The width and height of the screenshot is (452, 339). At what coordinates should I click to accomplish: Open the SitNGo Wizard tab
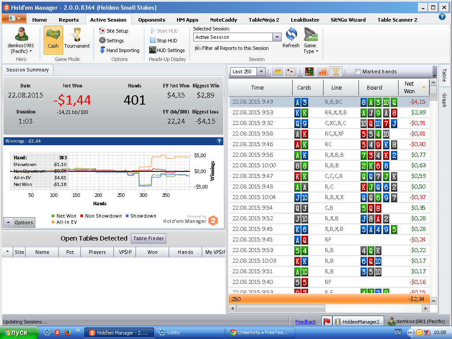(348, 20)
